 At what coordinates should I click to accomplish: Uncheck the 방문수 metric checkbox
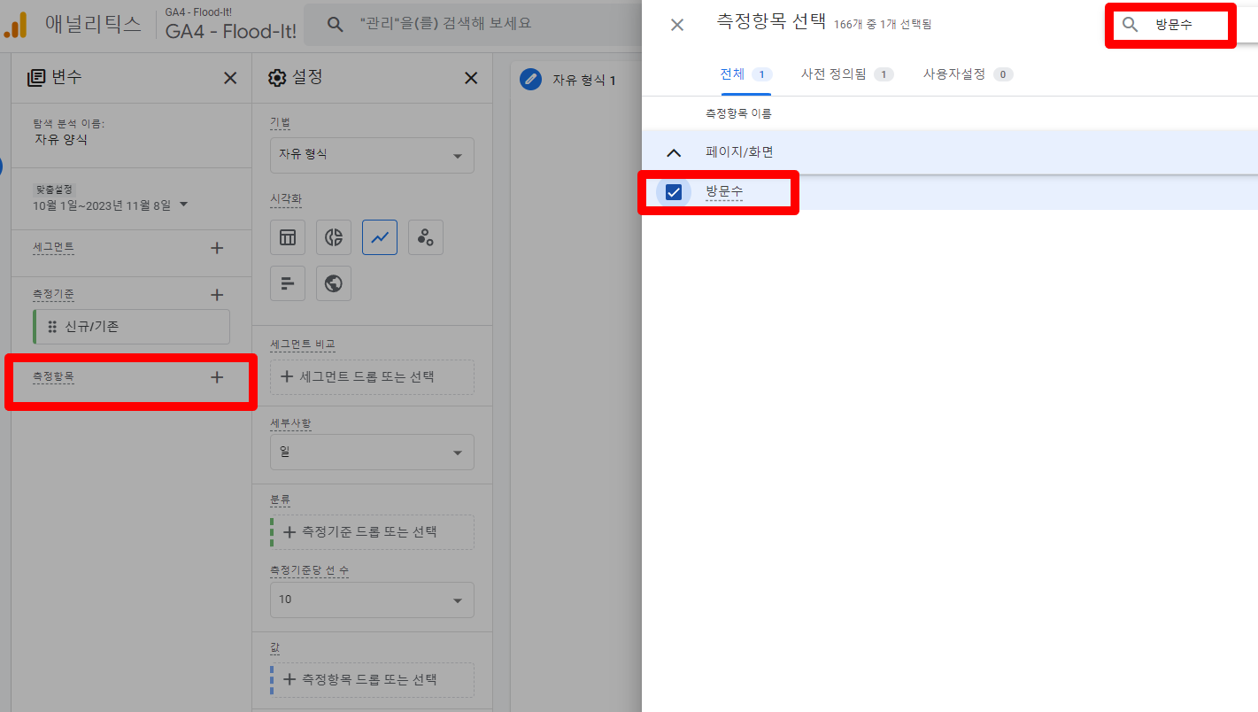coord(674,191)
